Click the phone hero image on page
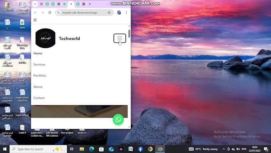This screenshot has height=153, width=271. pos(79,112)
